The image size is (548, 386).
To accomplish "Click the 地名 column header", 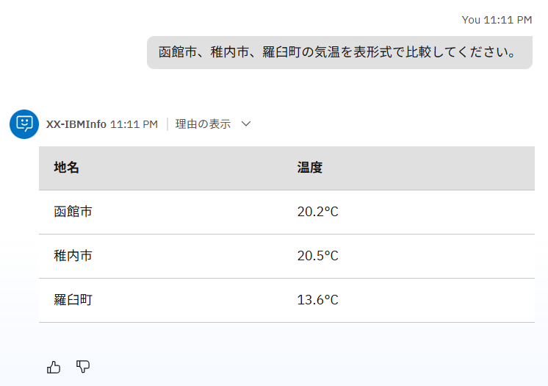I will [67, 168].
